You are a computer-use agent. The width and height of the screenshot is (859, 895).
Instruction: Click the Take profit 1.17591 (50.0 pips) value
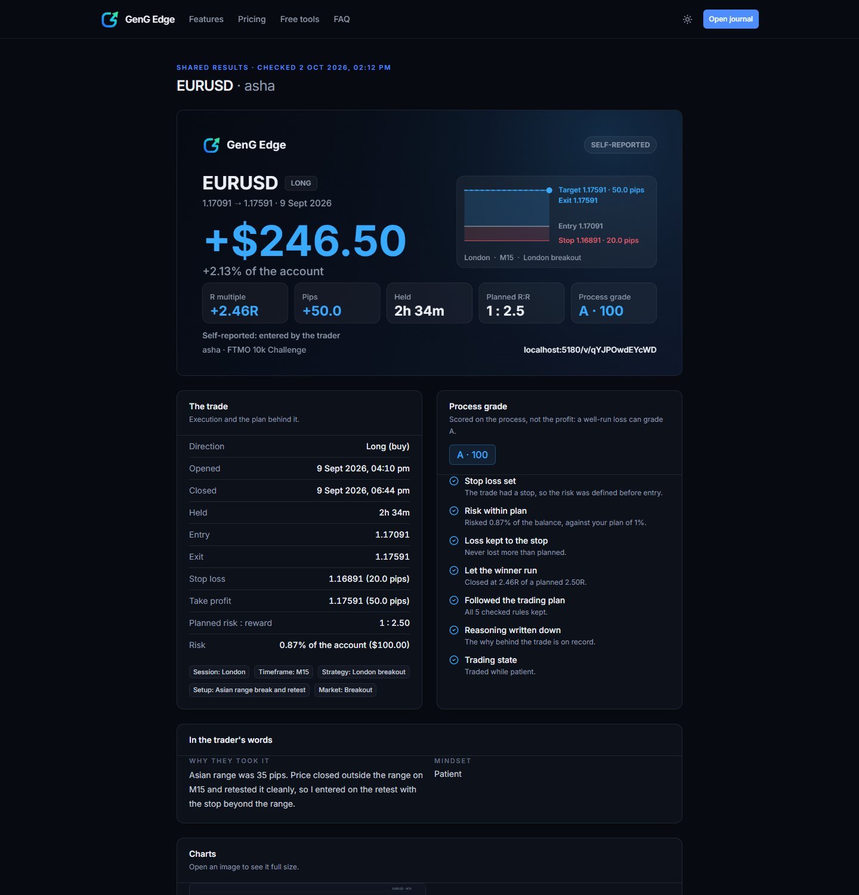tap(369, 601)
